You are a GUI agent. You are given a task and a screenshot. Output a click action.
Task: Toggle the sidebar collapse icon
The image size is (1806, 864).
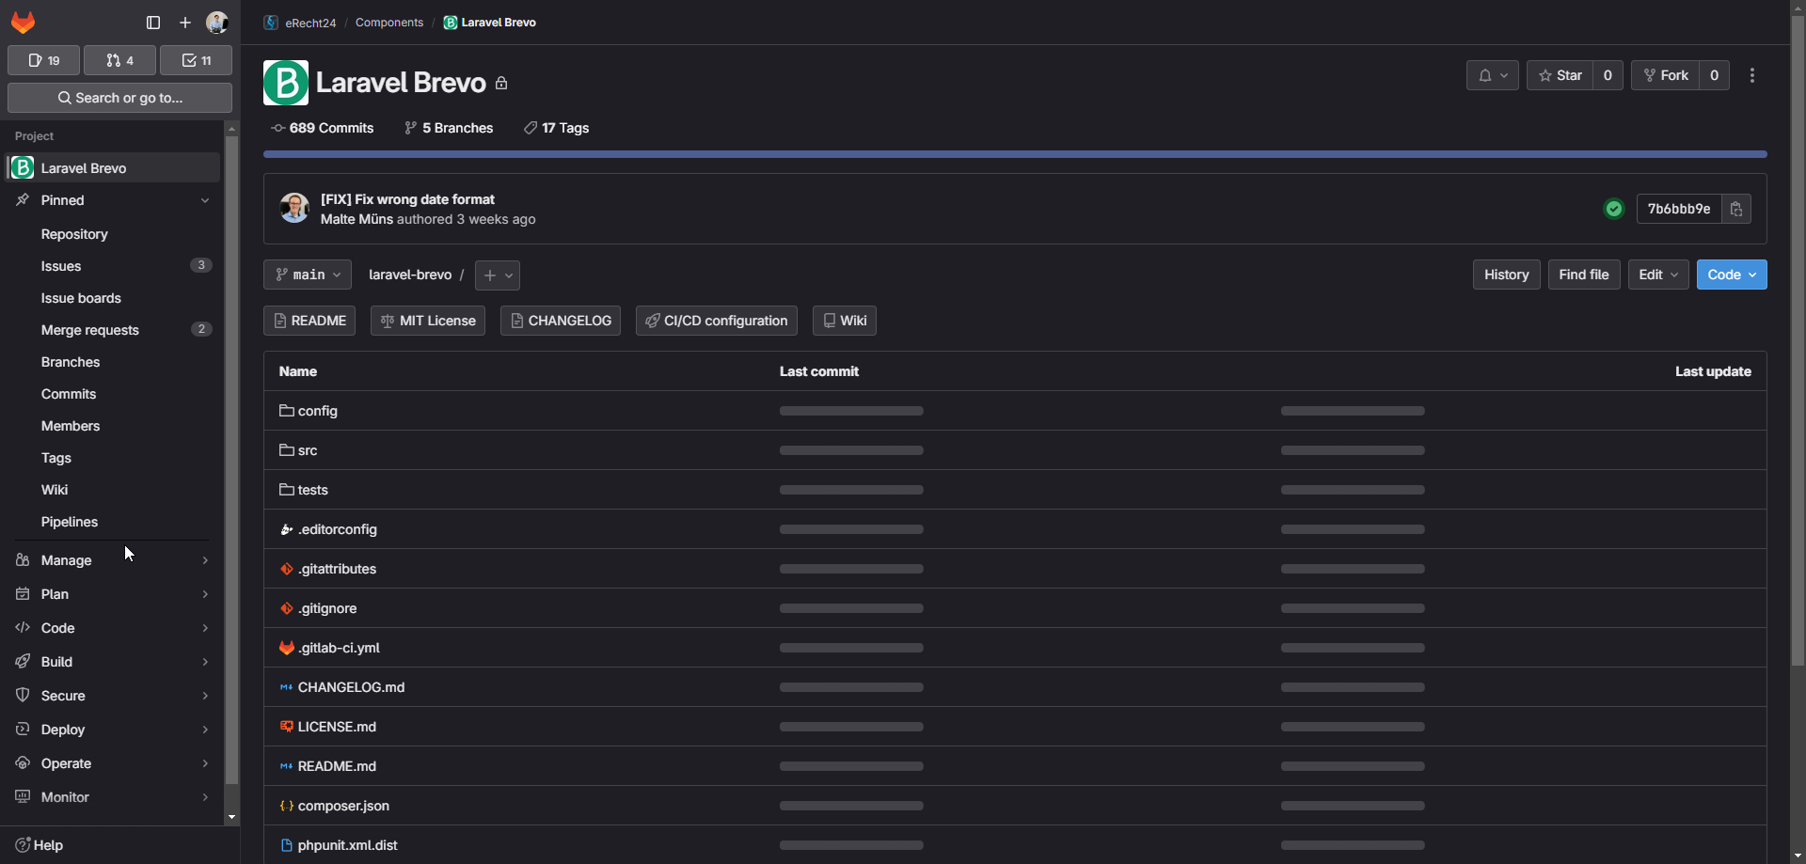point(153,23)
